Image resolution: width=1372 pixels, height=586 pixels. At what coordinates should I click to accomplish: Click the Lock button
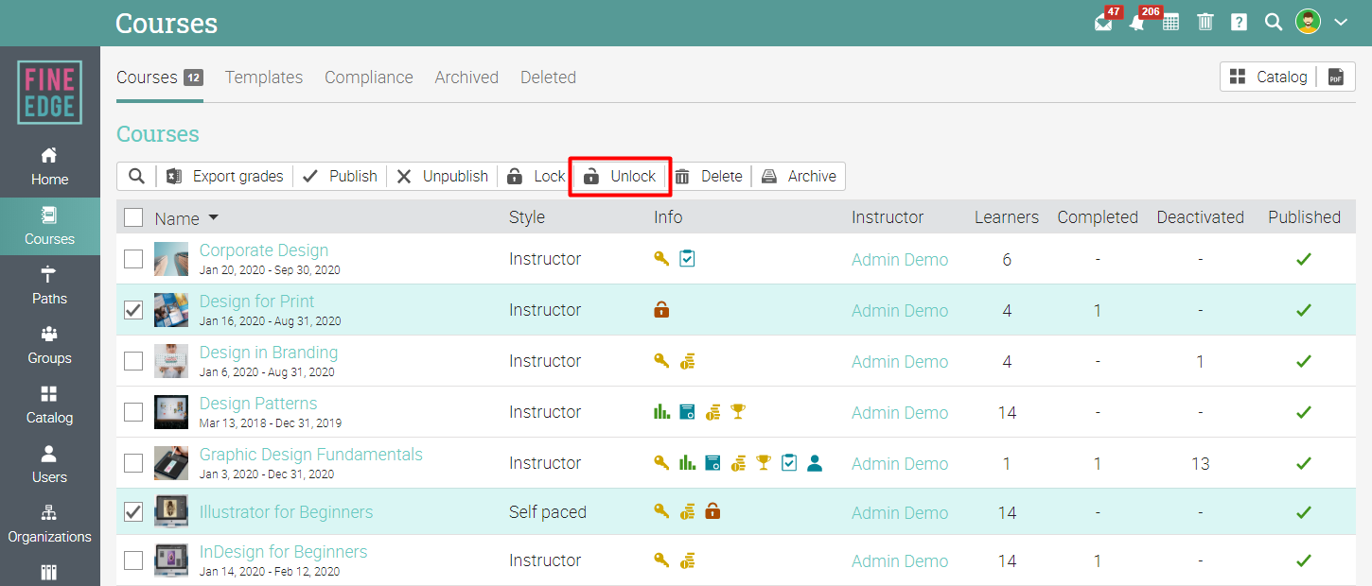point(536,176)
